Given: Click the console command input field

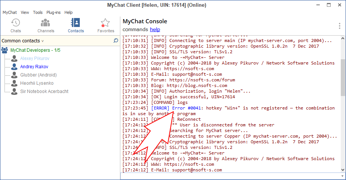Looking at the screenshot, I should [231, 176].
